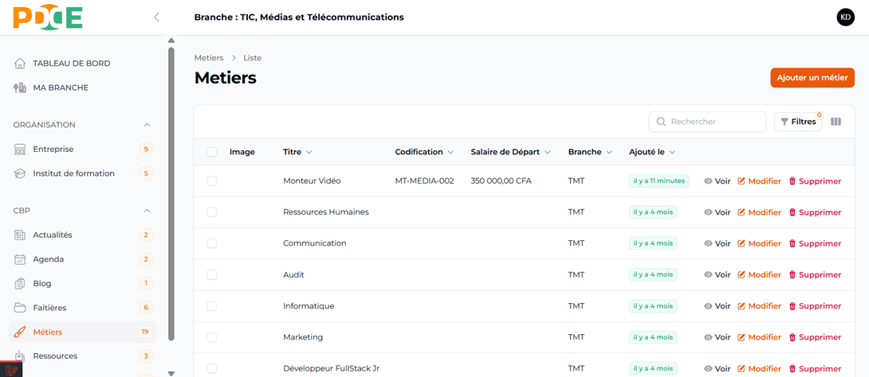Open Faitières in sidebar
The height and width of the screenshot is (377, 869).
tap(83, 307)
